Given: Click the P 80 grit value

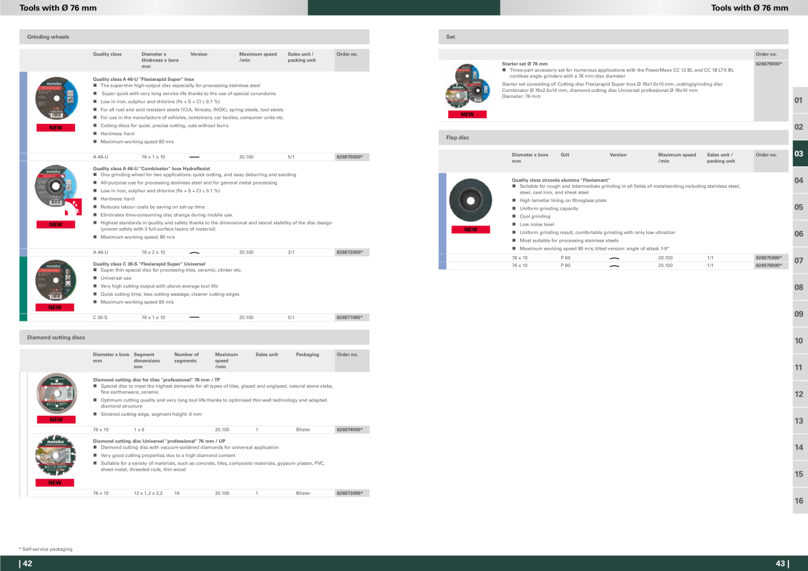Looking at the screenshot, I should (566, 266).
